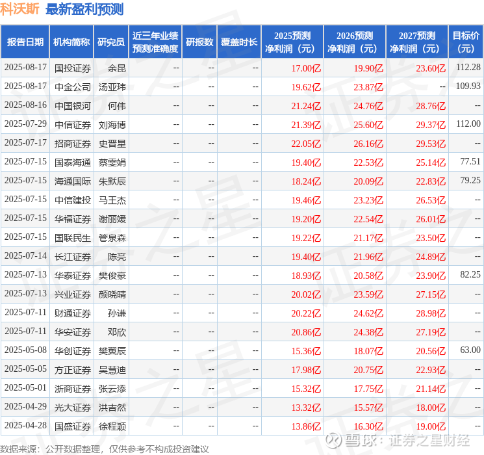Select the 浙商证券 institution cell
This screenshot has width=484, height=455.
click(73, 388)
